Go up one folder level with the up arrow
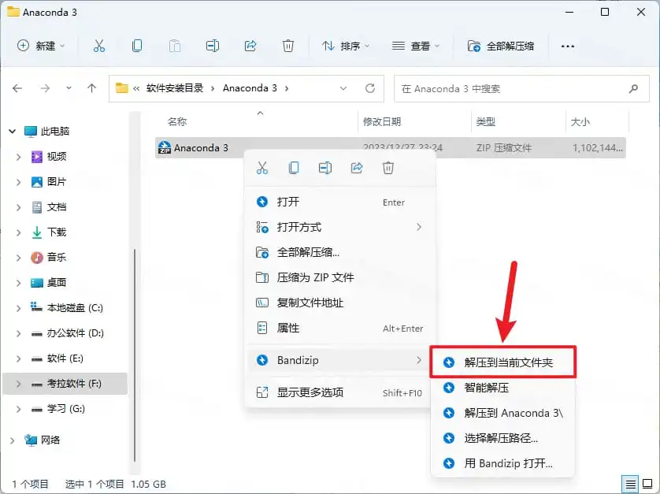660x494 pixels. (x=92, y=88)
